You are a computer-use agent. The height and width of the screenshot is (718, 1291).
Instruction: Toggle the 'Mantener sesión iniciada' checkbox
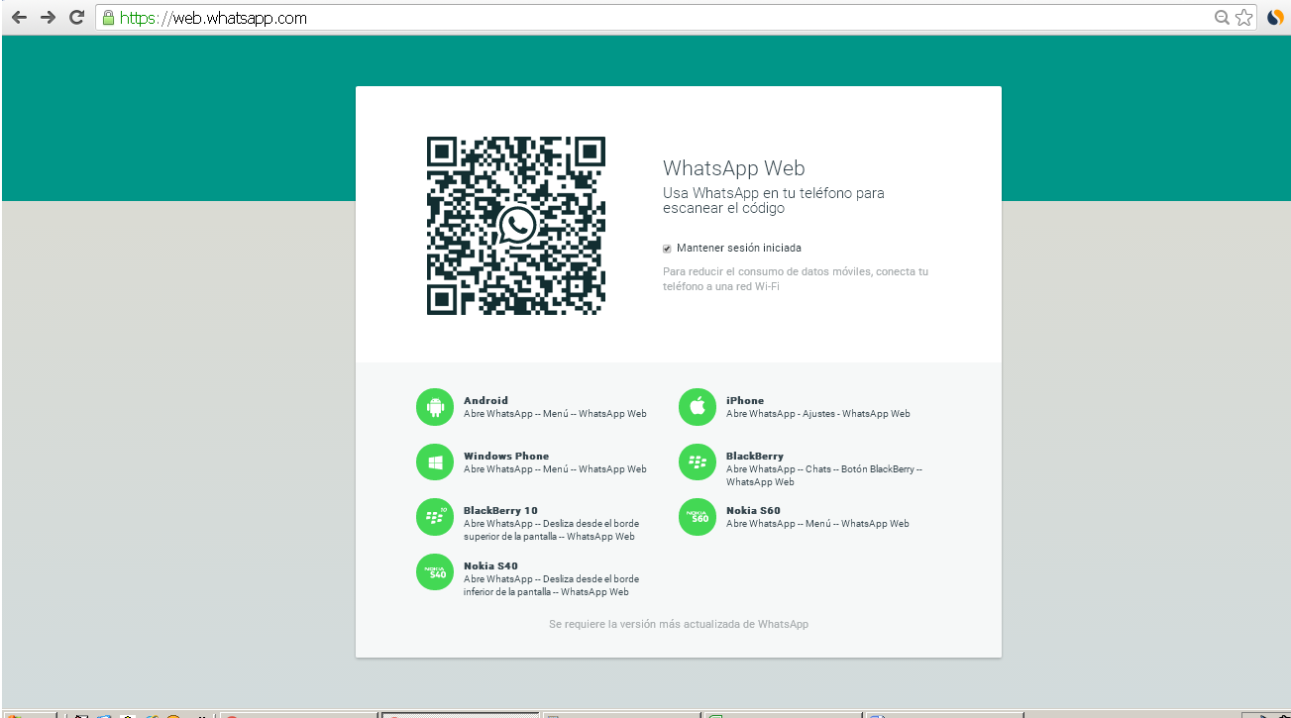pos(667,249)
